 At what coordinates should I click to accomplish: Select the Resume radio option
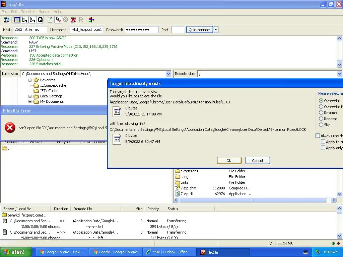pos(321,113)
